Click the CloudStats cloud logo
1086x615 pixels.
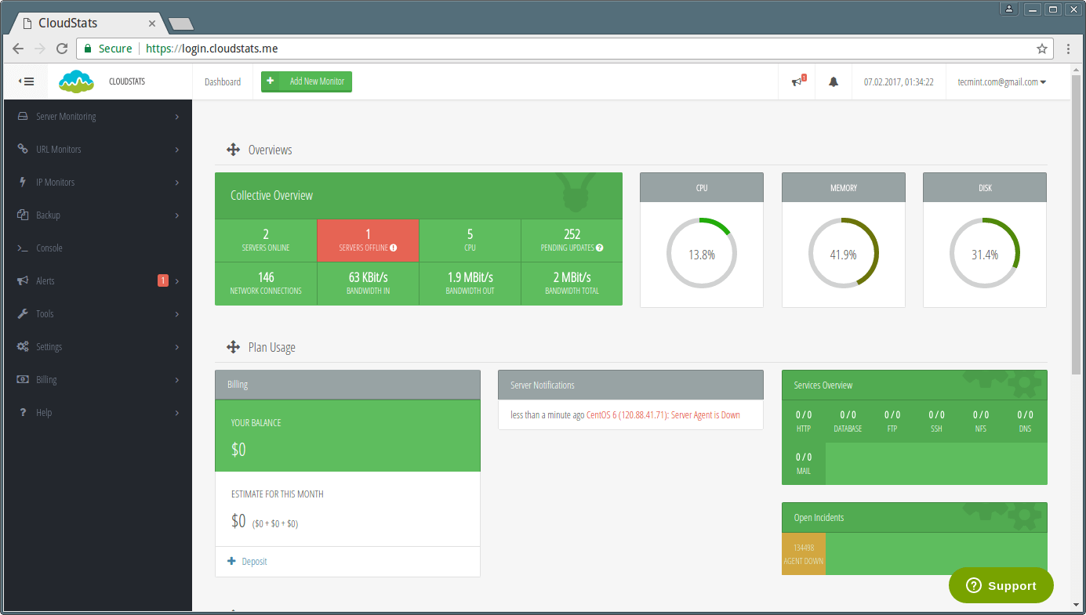coord(76,81)
